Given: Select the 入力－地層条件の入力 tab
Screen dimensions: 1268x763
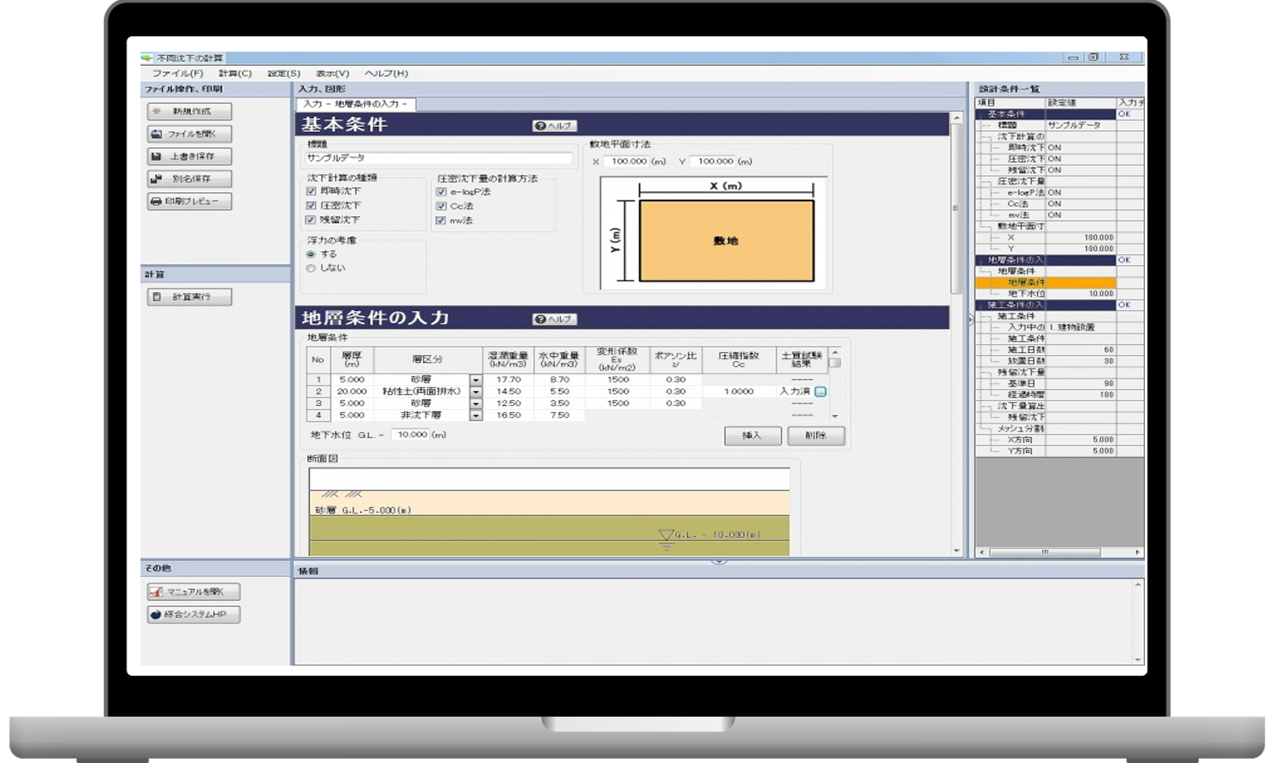Looking at the screenshot, I should click(356, 104).
